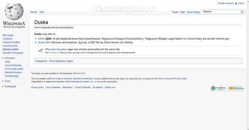Click the Wikimedia project badge
The width and height of the screenshot is (249, 130).
218,88
